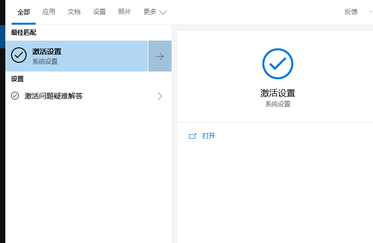Expand 激活问题疑难解答 using its chevron

click(x=160, y=96)
